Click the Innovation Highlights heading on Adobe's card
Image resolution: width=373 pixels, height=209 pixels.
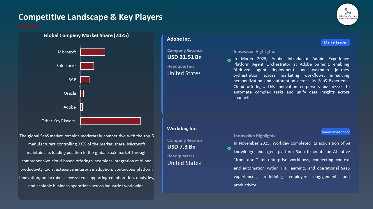253,51
